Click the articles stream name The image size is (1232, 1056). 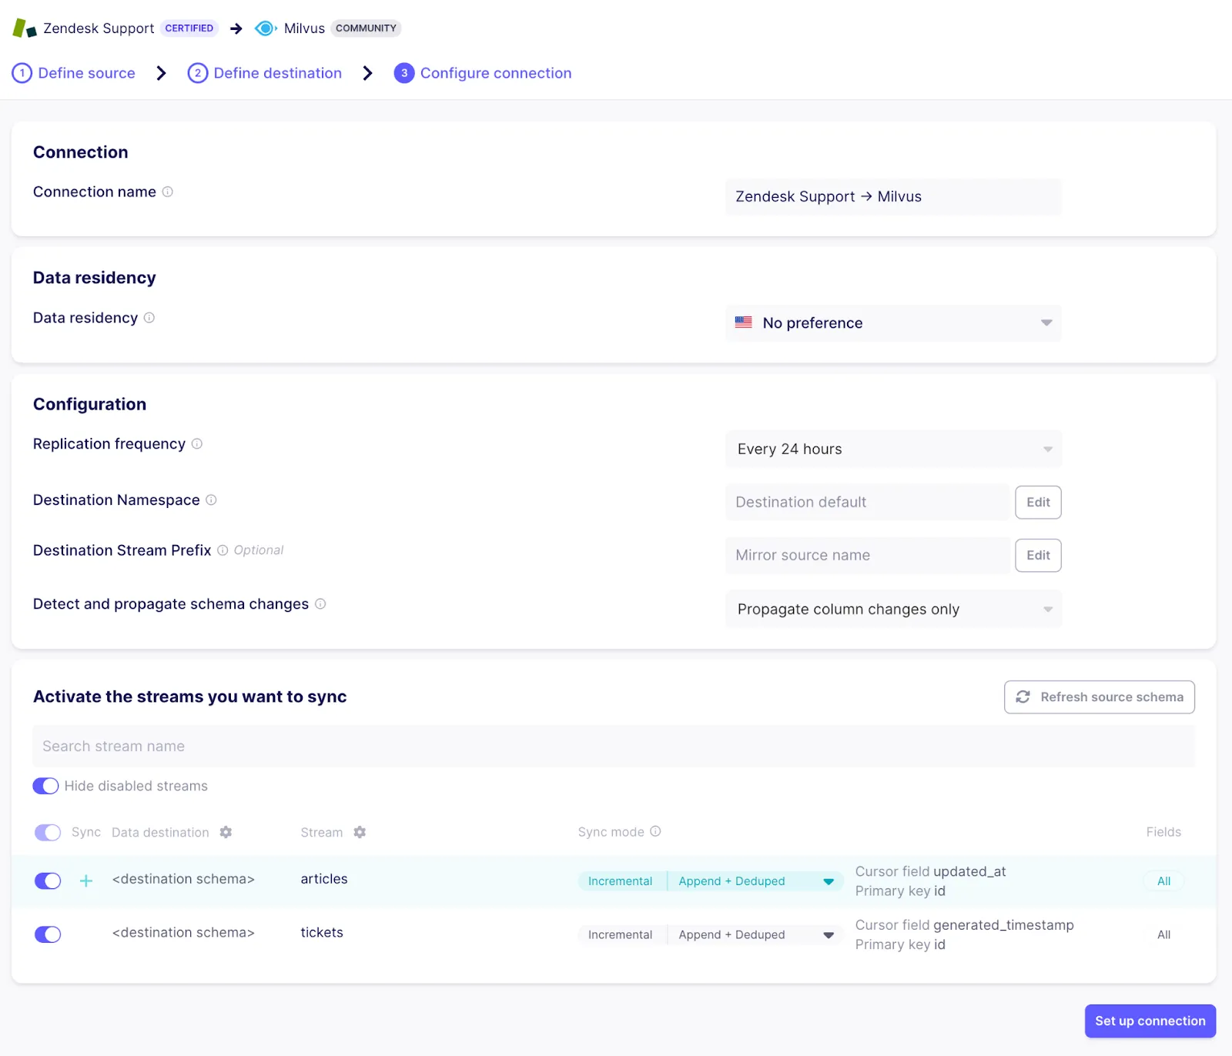click(x=324, y=879)
